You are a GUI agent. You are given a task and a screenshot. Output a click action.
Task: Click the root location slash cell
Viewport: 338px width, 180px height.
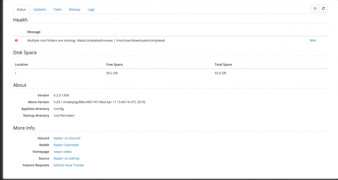tap(16, 73)
